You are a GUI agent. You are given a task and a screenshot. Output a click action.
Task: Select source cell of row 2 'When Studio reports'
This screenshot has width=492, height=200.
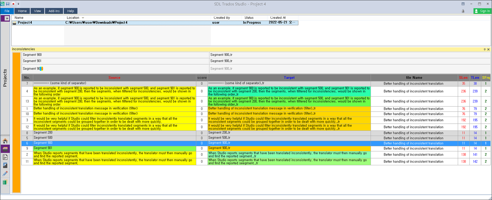[115, 155]
